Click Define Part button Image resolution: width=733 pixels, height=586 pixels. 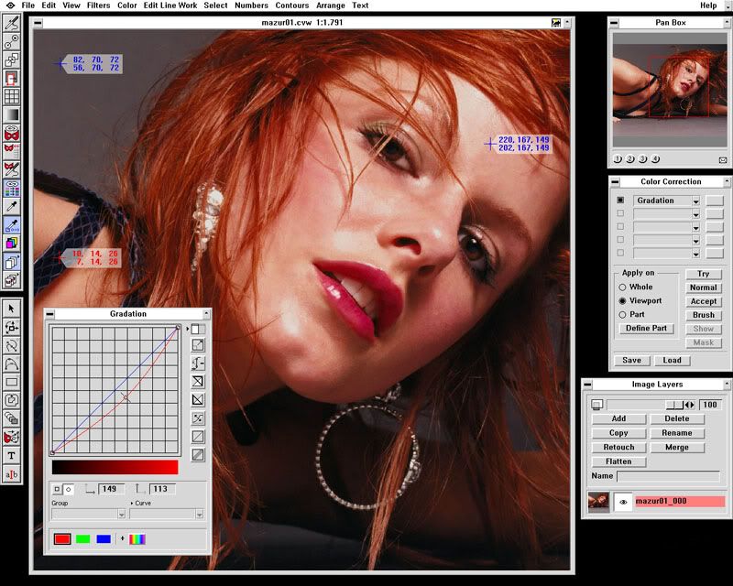pyautogui.click(x=646, y=328)
